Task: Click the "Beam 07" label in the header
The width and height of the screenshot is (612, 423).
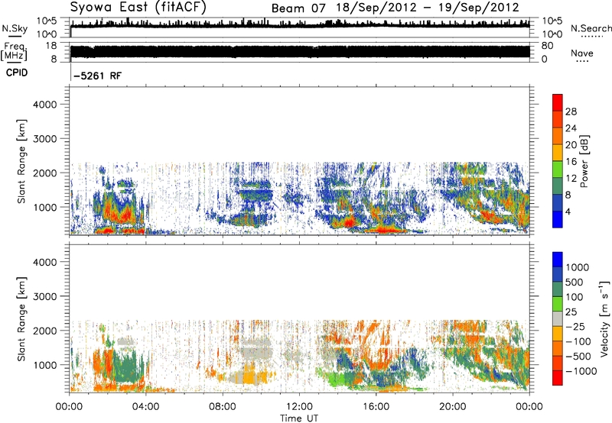Action: 298,8
